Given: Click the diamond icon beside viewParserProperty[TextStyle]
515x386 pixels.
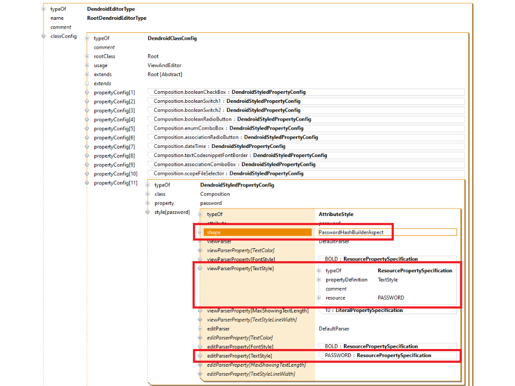Looking at the screenshot, I should [200, 268].
